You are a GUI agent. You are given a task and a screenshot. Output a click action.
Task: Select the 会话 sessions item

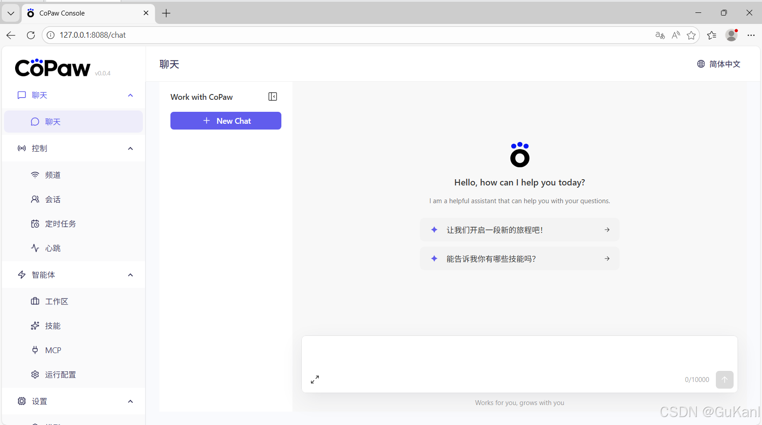(x=52, y=199)
